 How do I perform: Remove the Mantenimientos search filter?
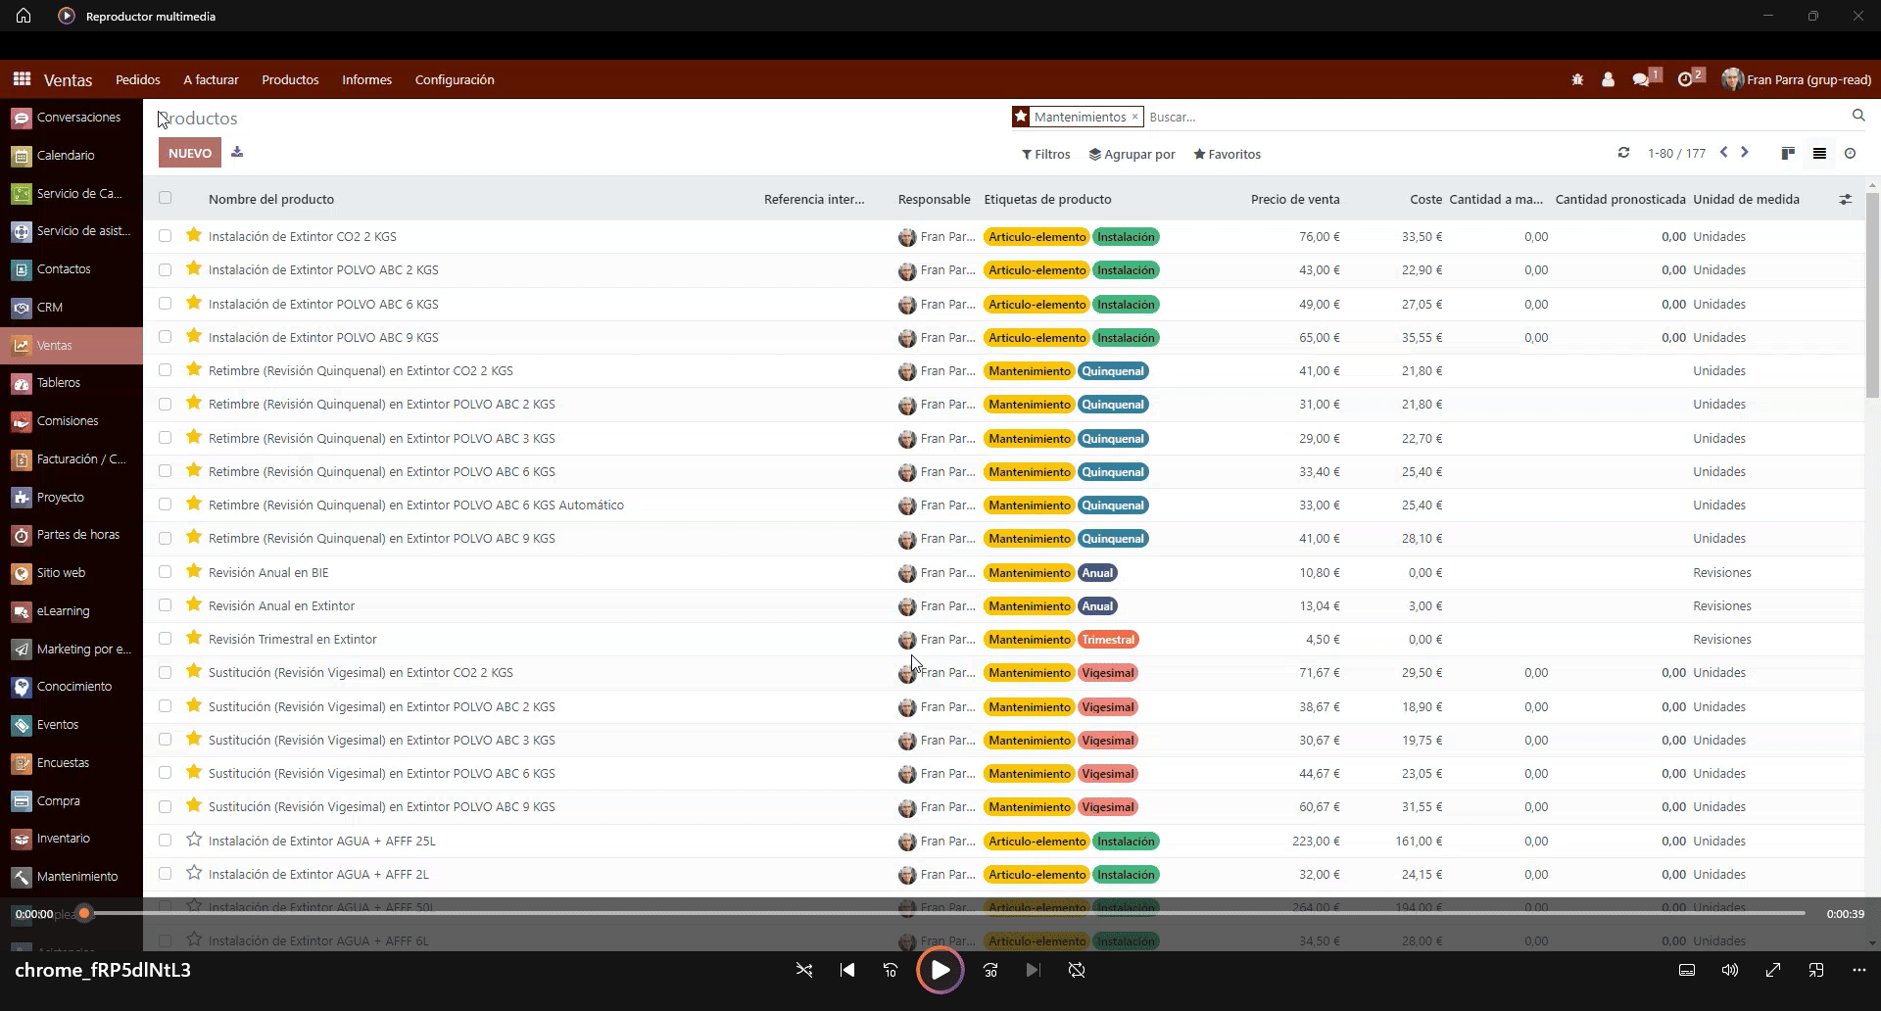click(x=1134, y=117)
